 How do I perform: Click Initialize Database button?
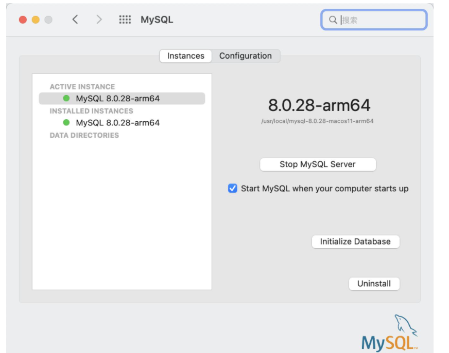pyautogui.click(x=355, y=241)
